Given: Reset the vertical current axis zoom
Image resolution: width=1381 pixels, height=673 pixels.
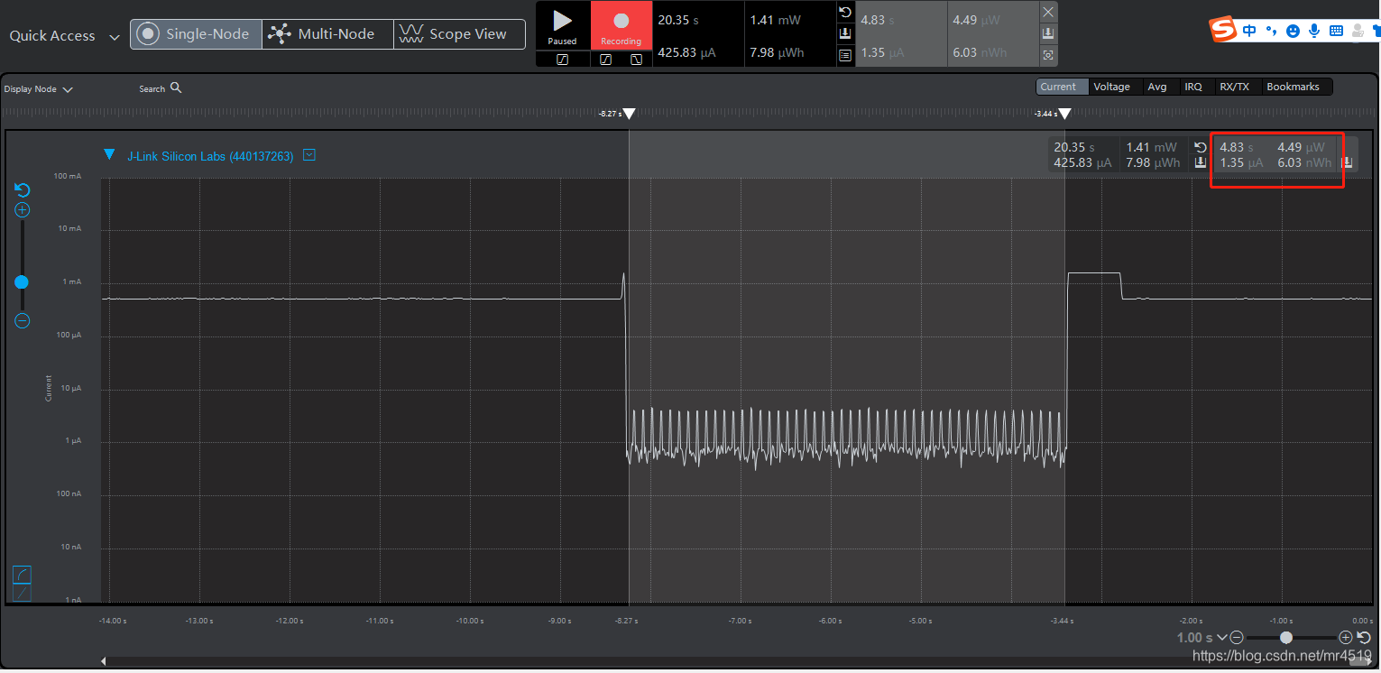Looking at the screenshot, I should [23, 190].
